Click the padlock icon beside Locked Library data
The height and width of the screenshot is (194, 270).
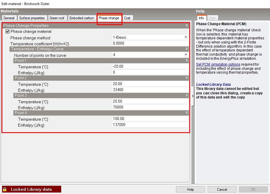point(5,189)
